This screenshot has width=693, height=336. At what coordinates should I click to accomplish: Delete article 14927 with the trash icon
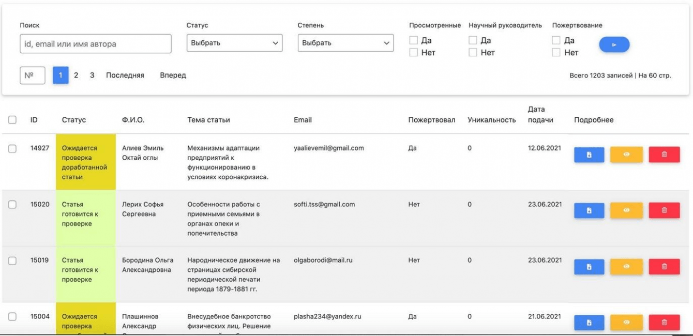(x=664, y=155)
